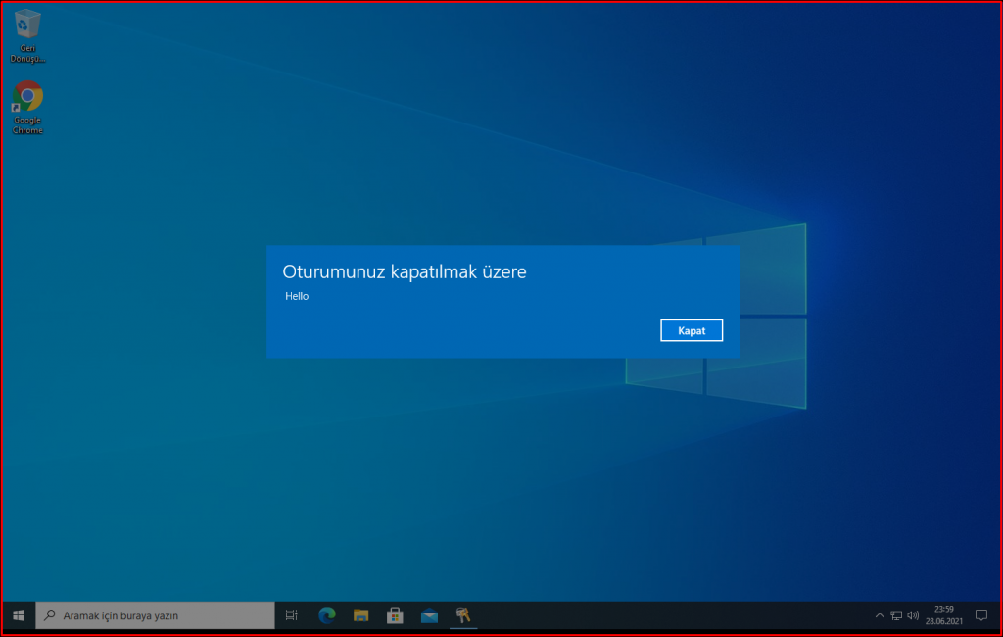Open network status flyout from tray
Image resolution: width=1003 pixels, height=637 pixels.
(x=896, y=615)
